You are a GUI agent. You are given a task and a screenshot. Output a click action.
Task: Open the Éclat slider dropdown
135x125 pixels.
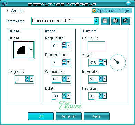[68, 96]
